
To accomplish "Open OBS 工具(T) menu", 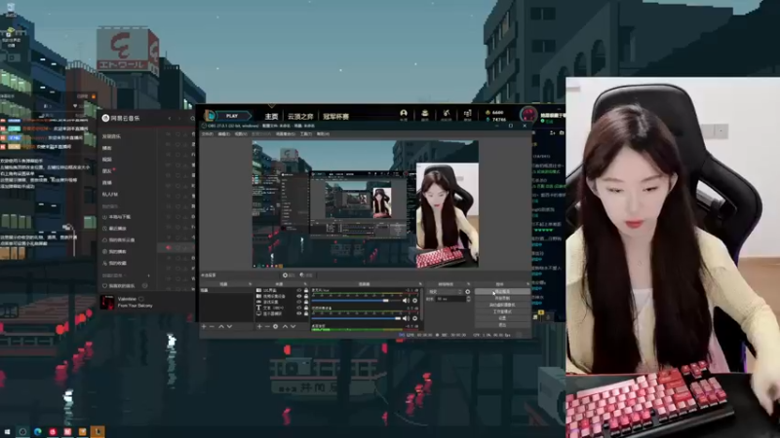I will pyautogui.click(x=306, y=134).
